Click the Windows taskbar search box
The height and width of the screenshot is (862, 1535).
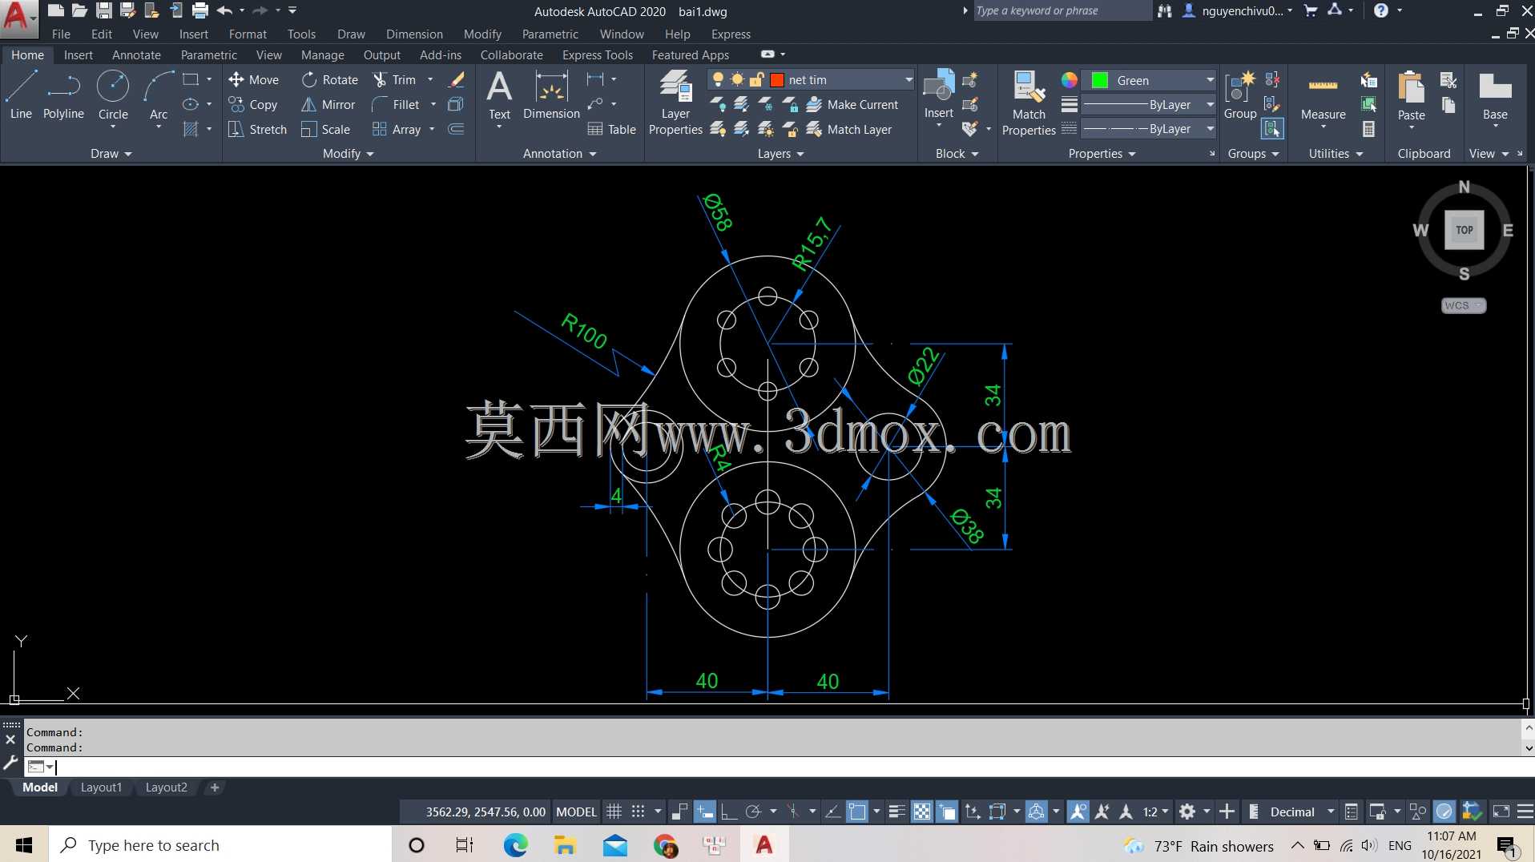(x=220, y=844)
